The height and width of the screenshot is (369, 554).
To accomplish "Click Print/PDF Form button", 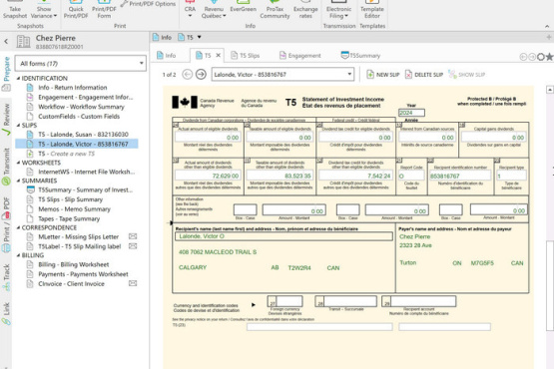I will pyautogui.click(x=104, y=10).
